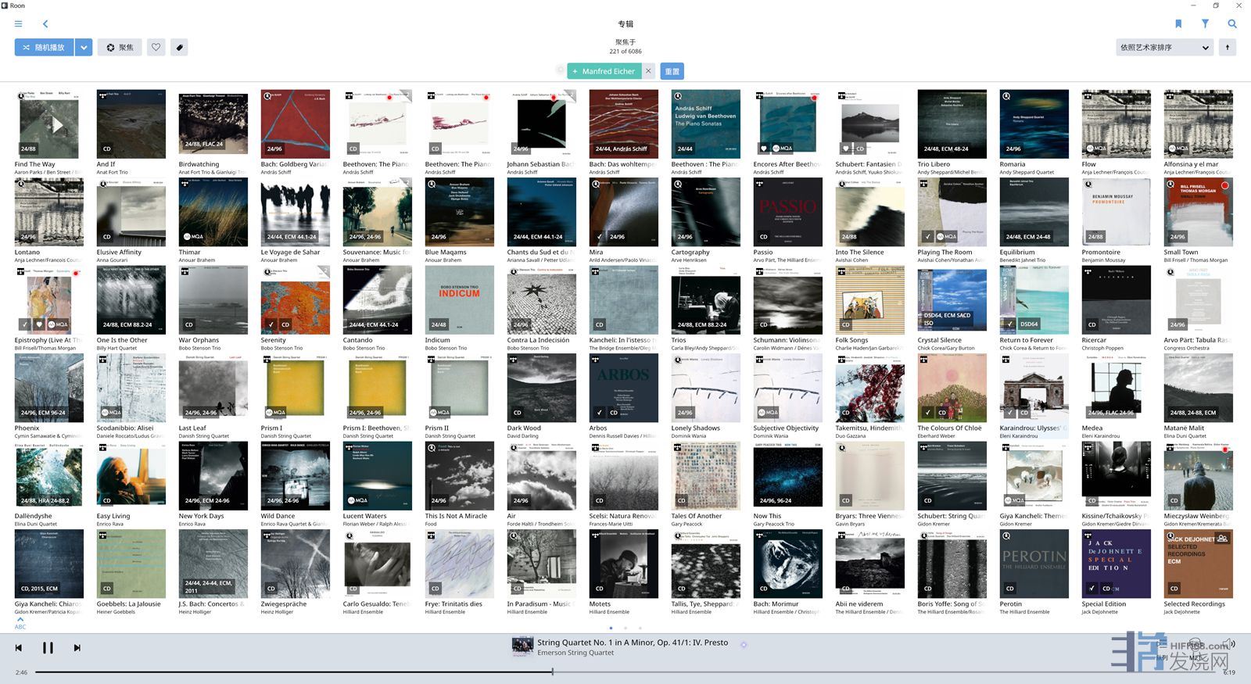This screenshot has height=684, width=1251.
Task: Open the filter funnel icon
Action: [x=1205, y=24]
